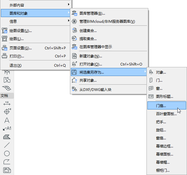Click the 图库管理器 library icon

tap(74, 13)
